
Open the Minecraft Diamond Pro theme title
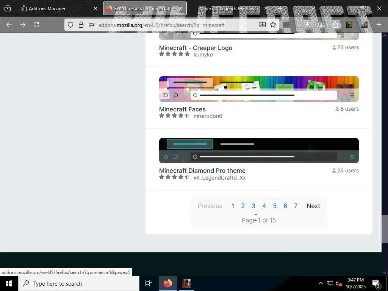click(x=202, y=171)
